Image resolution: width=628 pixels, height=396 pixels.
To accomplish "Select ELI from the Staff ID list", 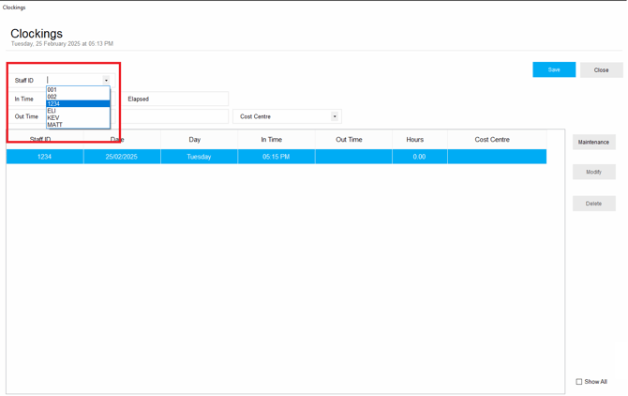I will 78,111.
